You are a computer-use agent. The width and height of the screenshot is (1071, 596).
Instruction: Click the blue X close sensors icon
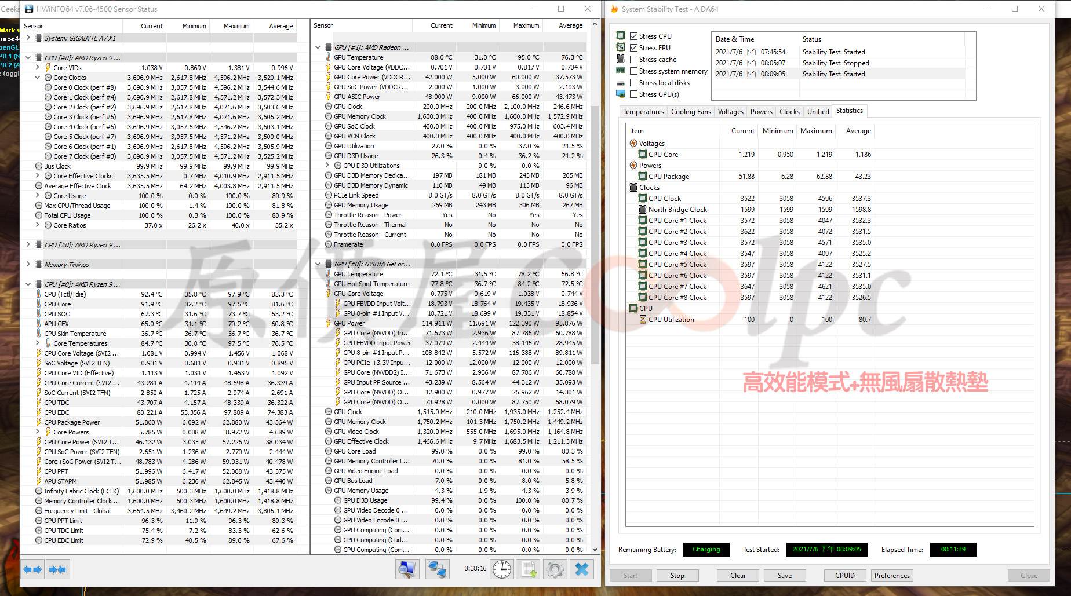coord(582,569)
